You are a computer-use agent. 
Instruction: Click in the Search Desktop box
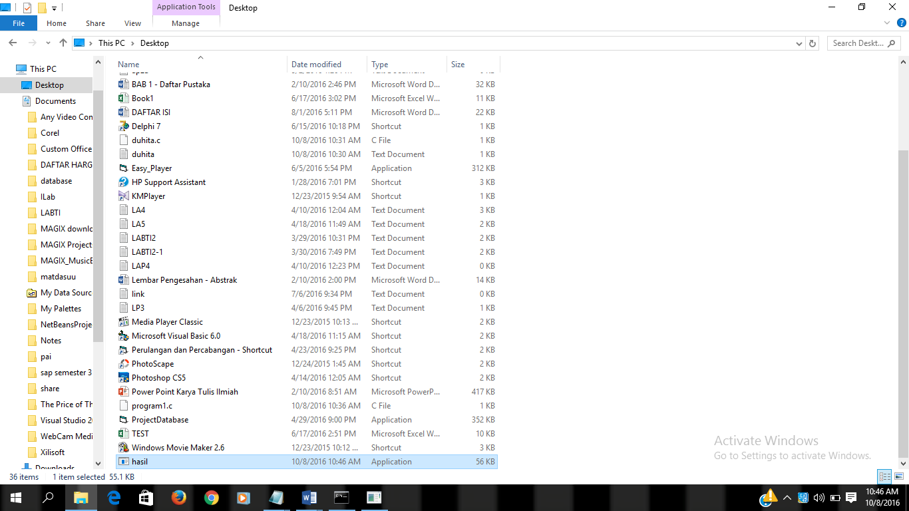(x=864, y=43)
